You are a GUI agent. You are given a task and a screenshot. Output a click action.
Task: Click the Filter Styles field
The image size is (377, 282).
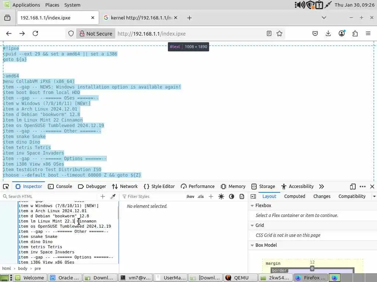(153, 196)
